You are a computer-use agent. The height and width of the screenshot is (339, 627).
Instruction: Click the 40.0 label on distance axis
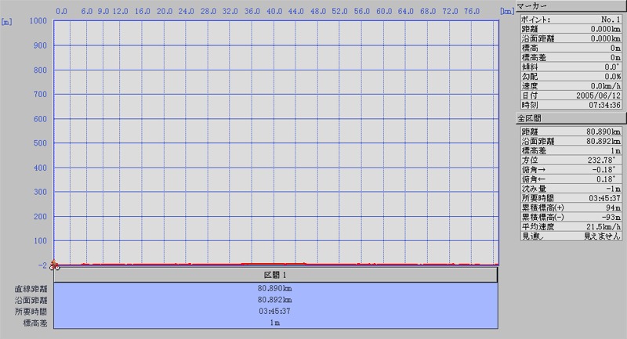click(x=274, y=12)
